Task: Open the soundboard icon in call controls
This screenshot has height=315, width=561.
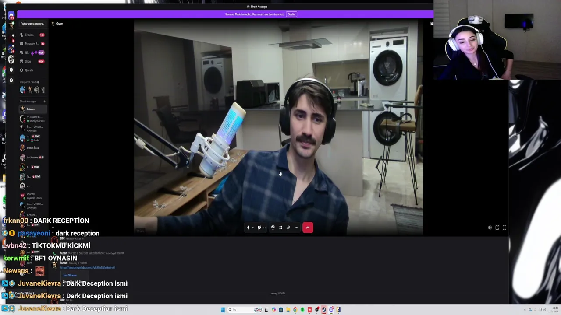Action: (x=288, y=227)
